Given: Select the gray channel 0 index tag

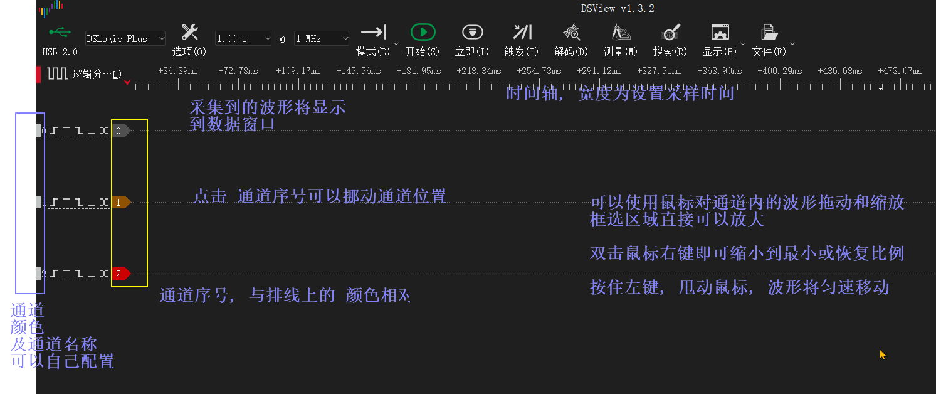Looking at the screenshot, I should coord(122,130).
